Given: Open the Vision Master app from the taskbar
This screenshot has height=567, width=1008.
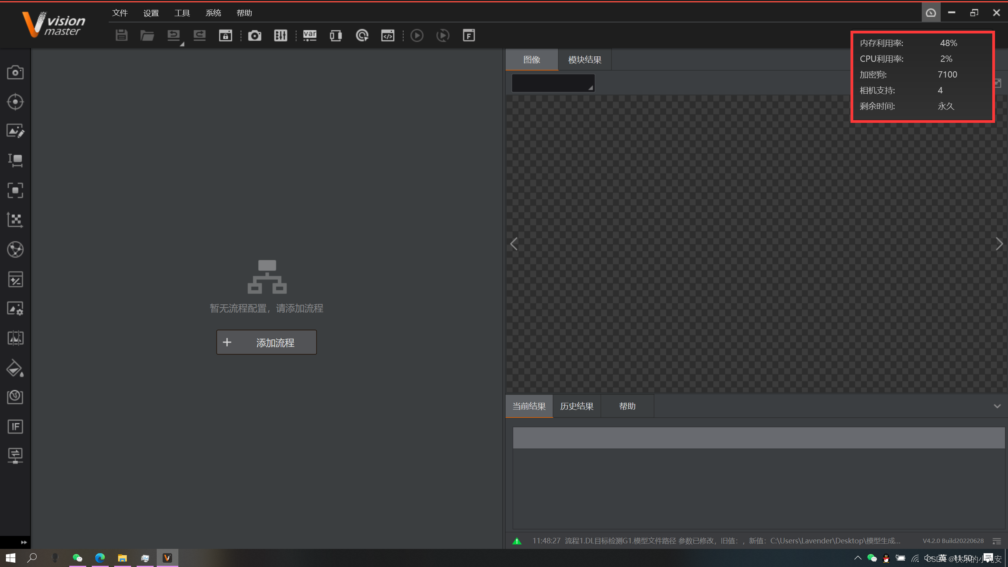Looking at the screenshot, I should click(x=167, y=558).
